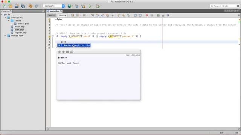Click the Last Edit editor toolbar icon
Screen dimensions: 241x135
(x=72, y=15)
